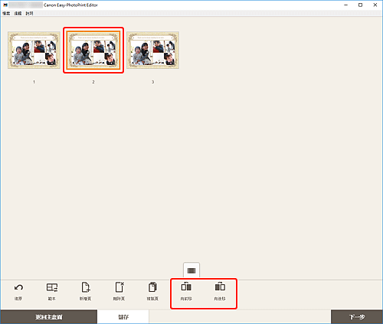Screen dimensions: 383x324
Task: Open the 說明 (Help) menu
Action: [29, 13]
